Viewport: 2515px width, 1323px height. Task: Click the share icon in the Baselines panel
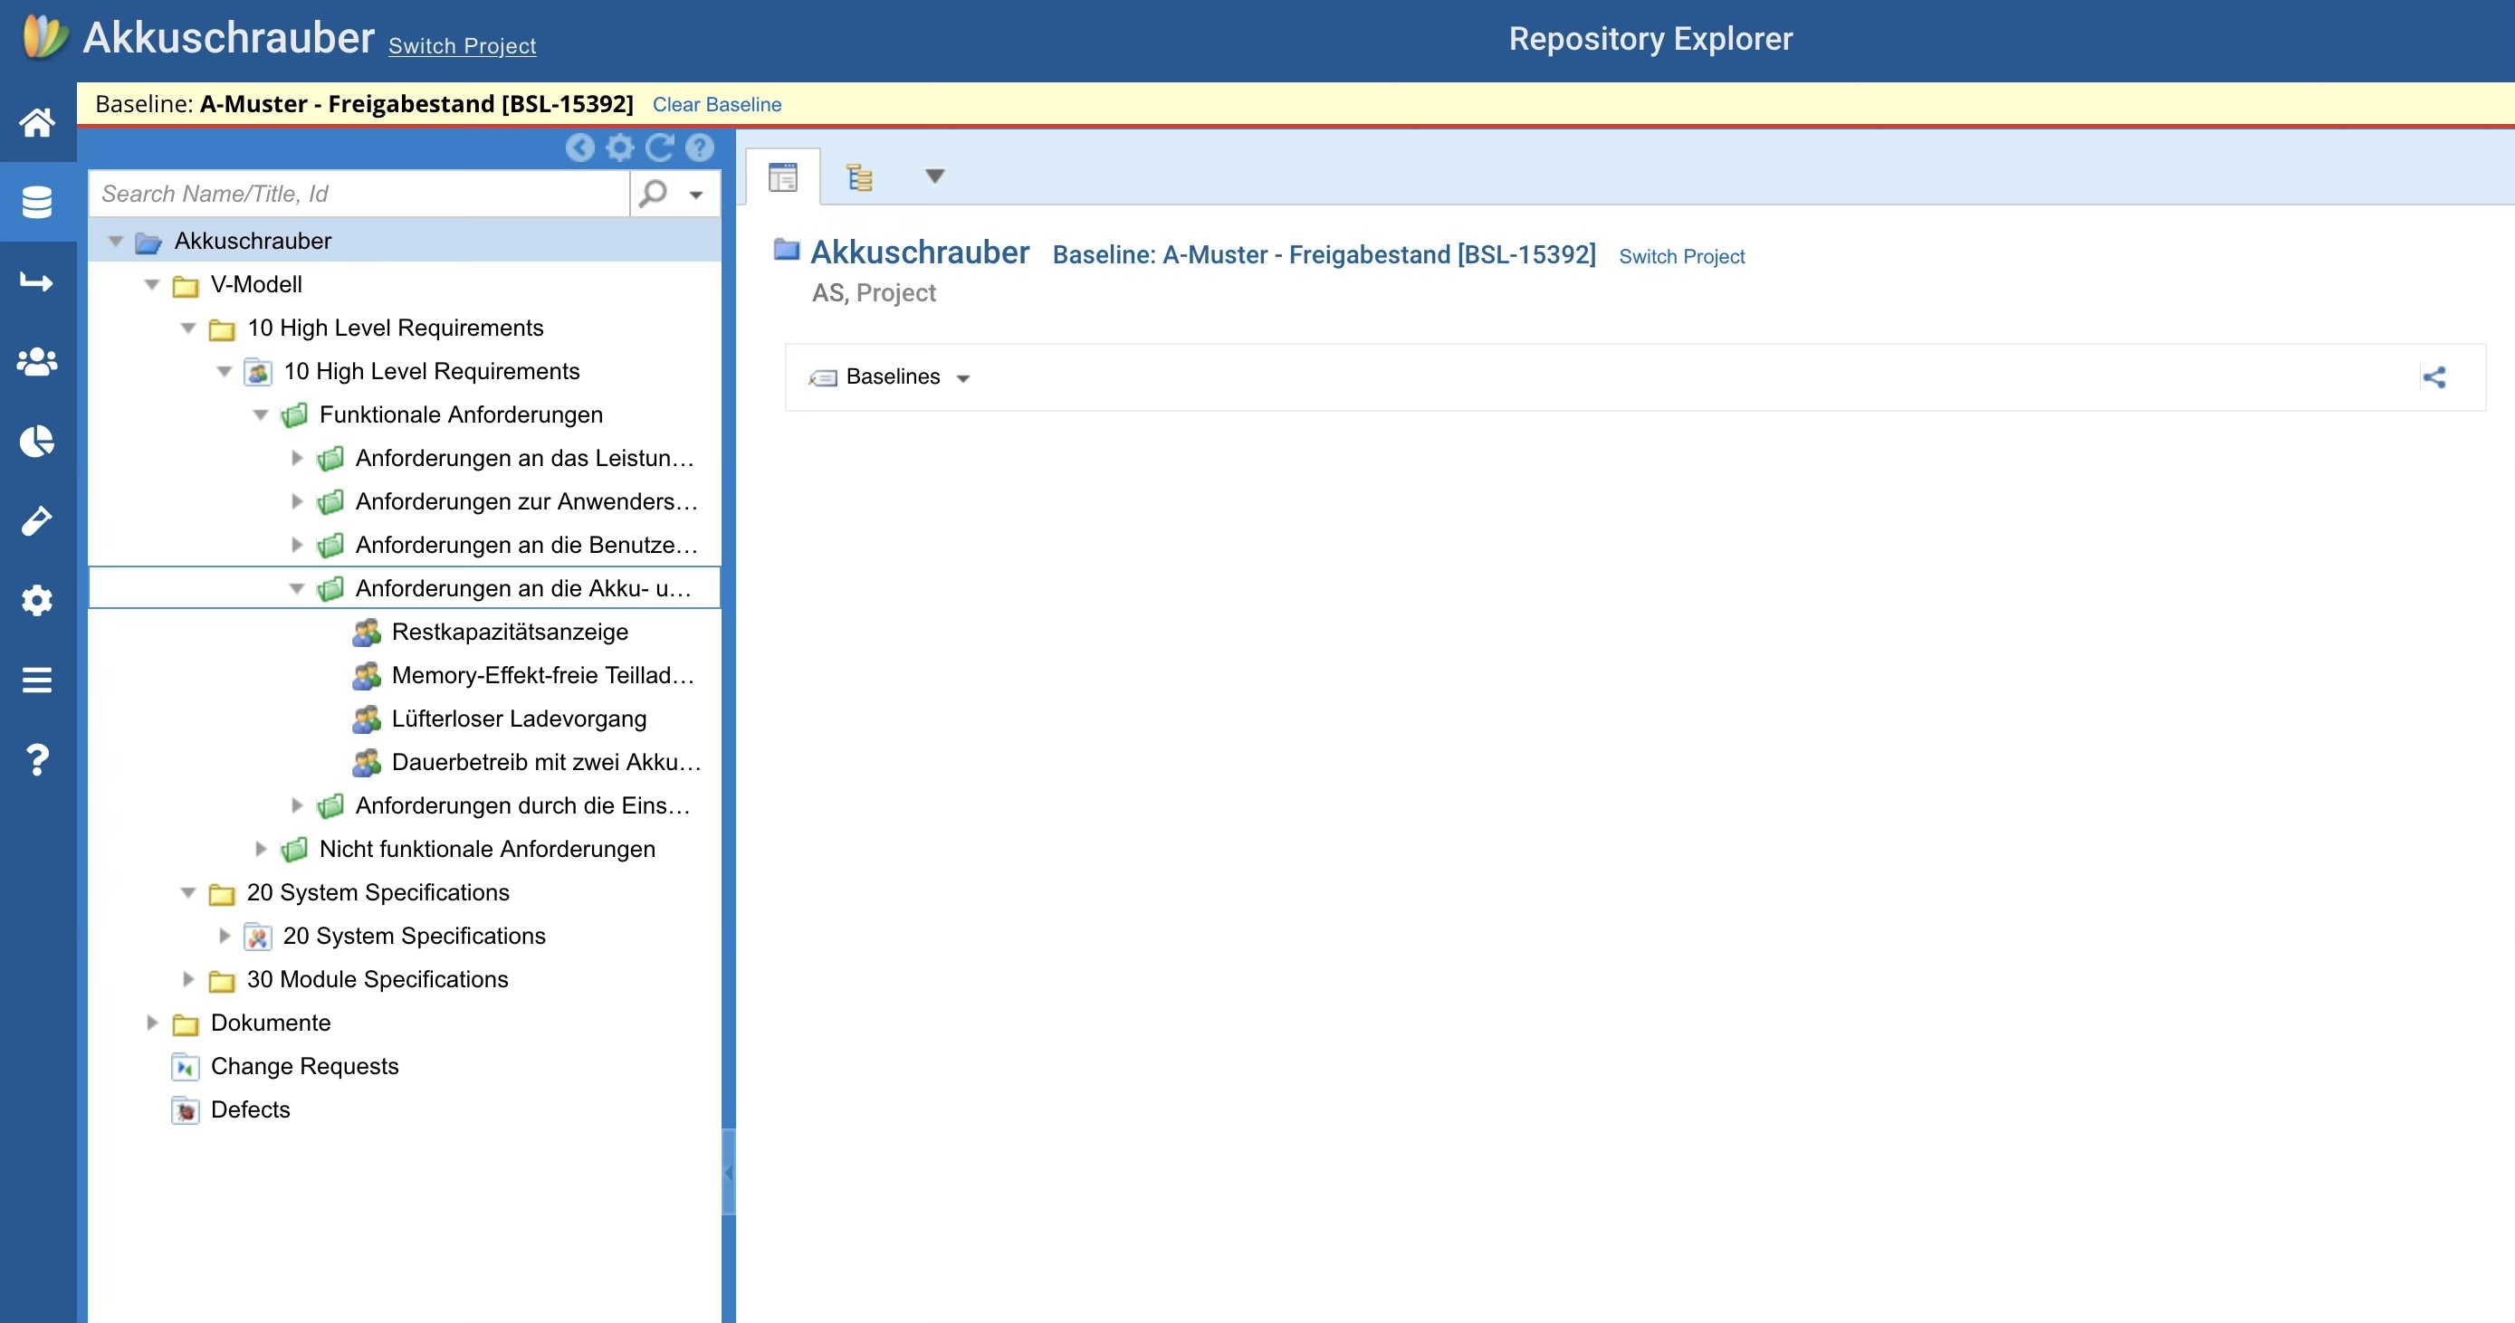[2434, 377]
